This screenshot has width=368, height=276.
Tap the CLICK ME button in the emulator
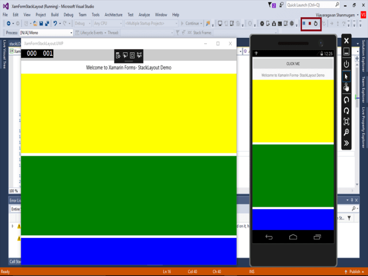click(293, 64)
